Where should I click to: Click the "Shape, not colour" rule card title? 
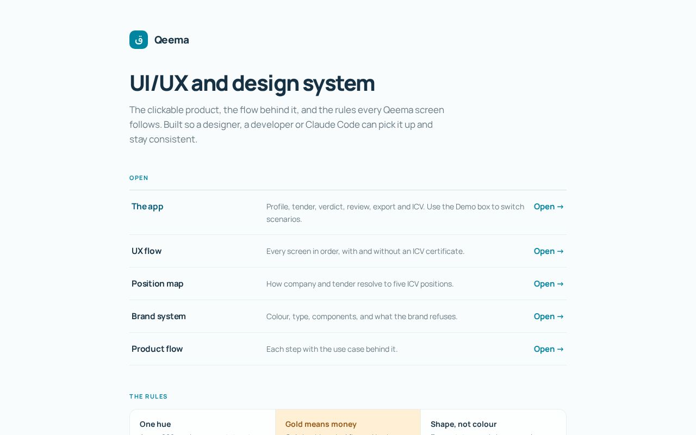[464, 424]
